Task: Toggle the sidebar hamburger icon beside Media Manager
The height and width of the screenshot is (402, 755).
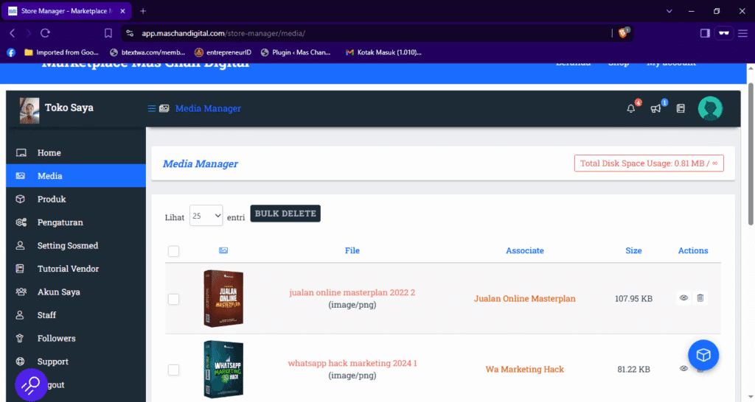Action: point(152,109)
